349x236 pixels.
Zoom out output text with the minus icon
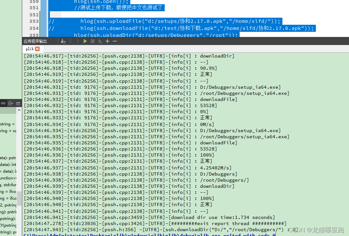click(x=115, y=41)
